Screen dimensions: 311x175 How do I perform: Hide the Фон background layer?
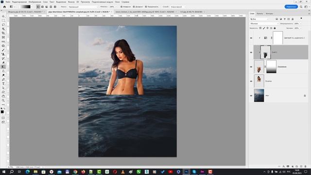click(x=251, y=96)
